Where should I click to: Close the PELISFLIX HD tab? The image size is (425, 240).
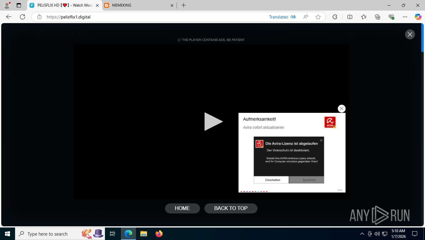tap(97, 5)
